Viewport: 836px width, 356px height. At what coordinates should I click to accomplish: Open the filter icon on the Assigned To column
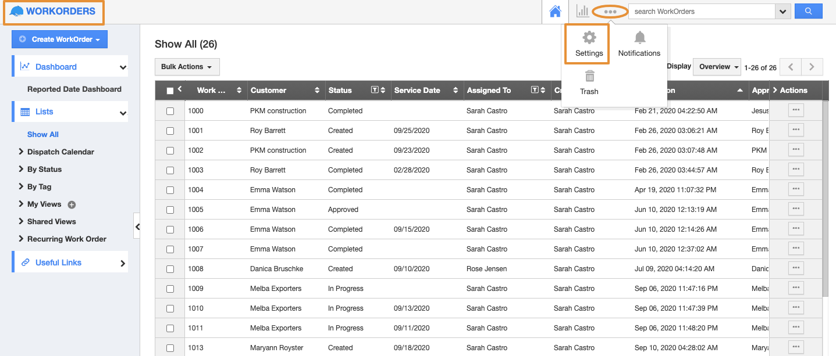534,90
